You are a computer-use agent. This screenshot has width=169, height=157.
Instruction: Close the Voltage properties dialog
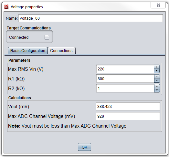(x=158, y=5)
